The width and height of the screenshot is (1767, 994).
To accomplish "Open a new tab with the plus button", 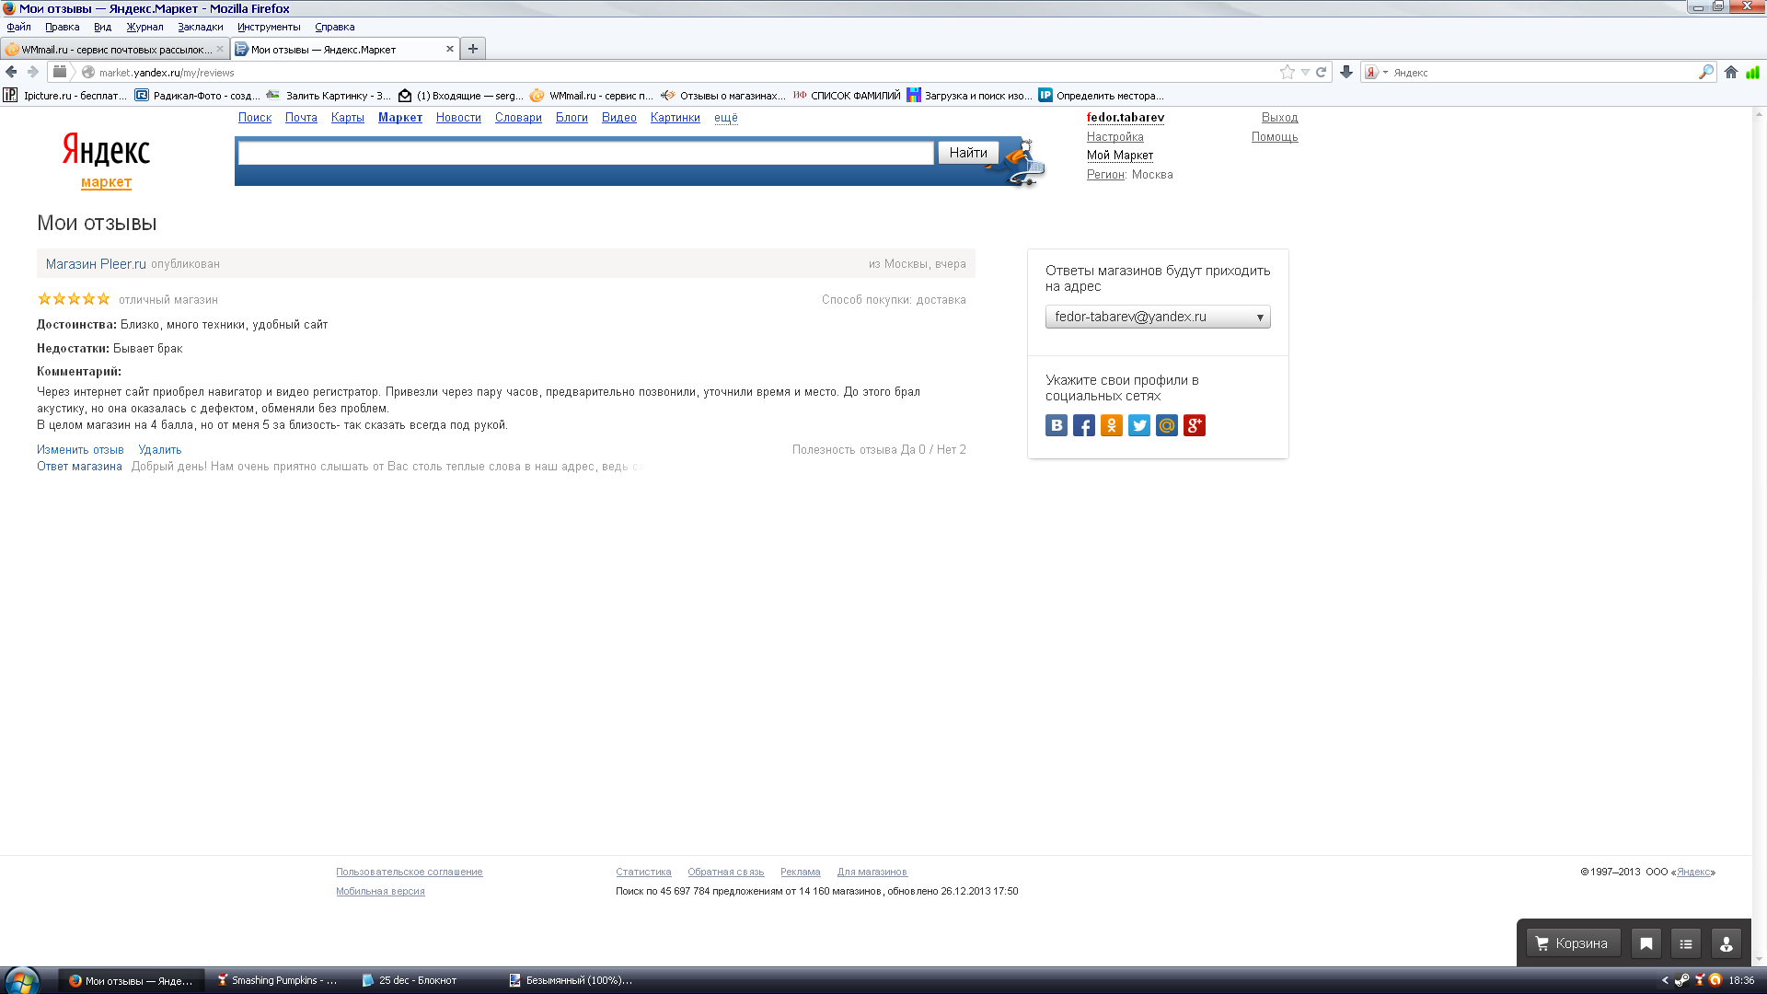I will pyautogui.click(x=473, y=49).
